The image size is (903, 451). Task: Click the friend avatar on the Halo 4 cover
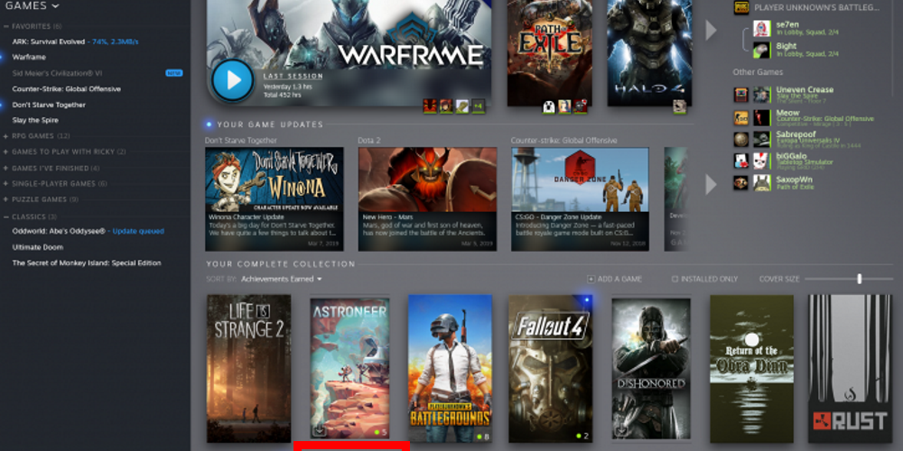(x=680, y=106)
